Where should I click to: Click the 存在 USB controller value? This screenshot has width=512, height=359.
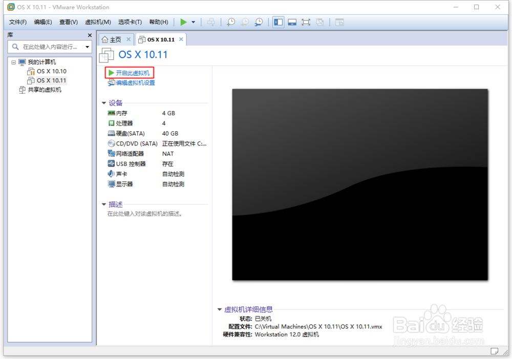tap(168, 164)
